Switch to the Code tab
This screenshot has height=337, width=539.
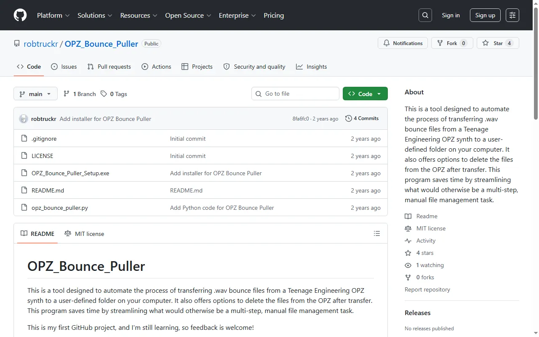pyautogui.click(x=29, y=67)
